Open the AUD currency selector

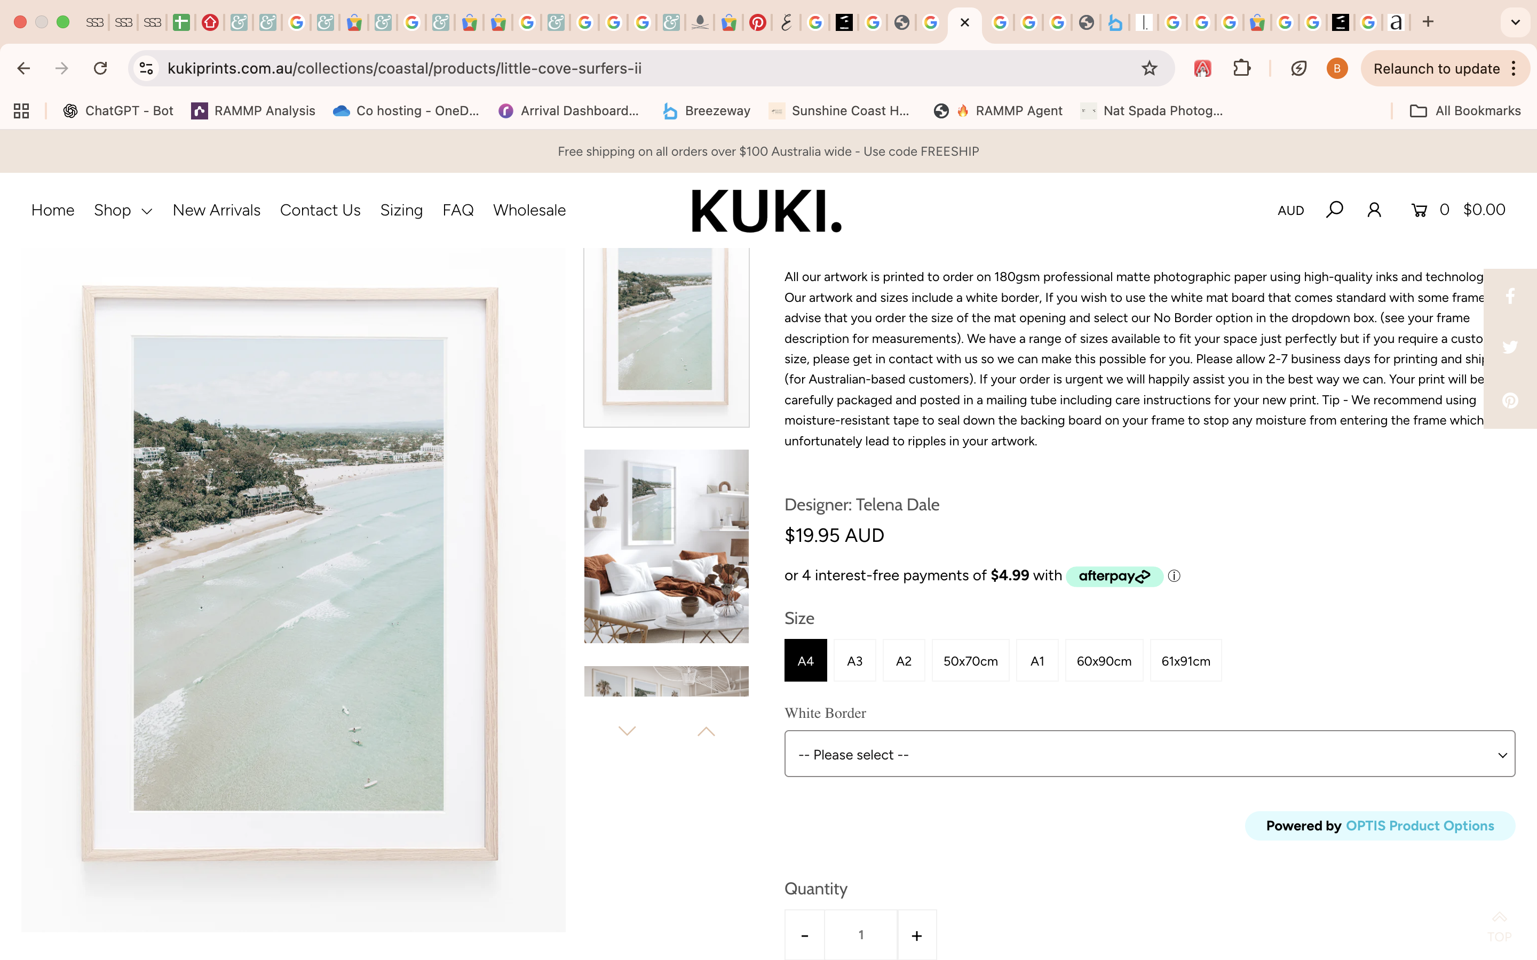pos(1290,210)
